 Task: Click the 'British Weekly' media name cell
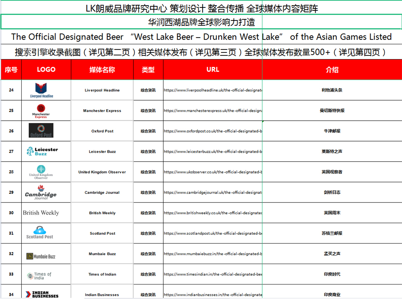(x=102, y=213)
